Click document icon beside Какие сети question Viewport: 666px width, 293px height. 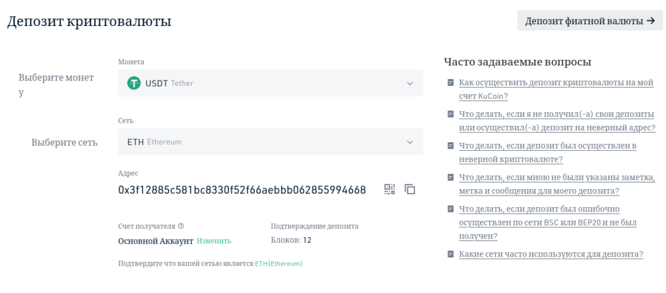point(450,255)
